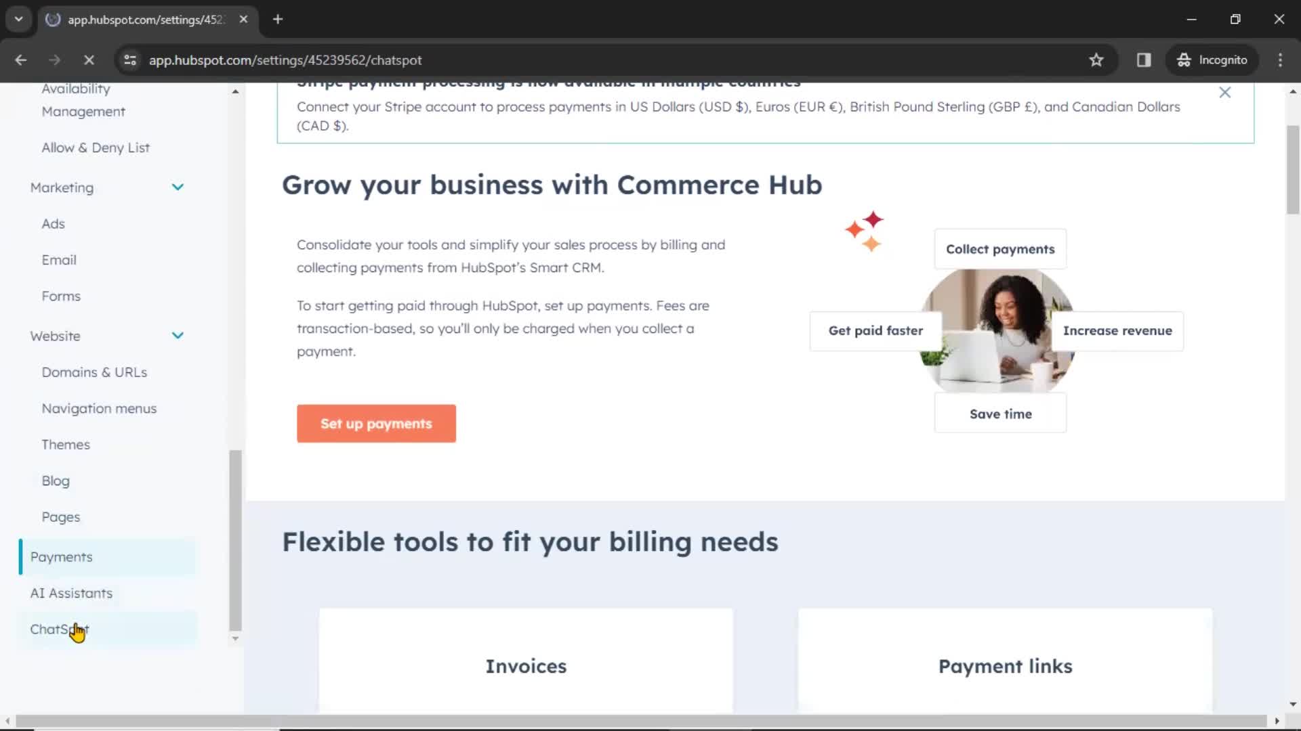Collapse the Marketing navigation menu
Image resolution: width=1301 pixels, height=731 pixels.
[177, 187]
